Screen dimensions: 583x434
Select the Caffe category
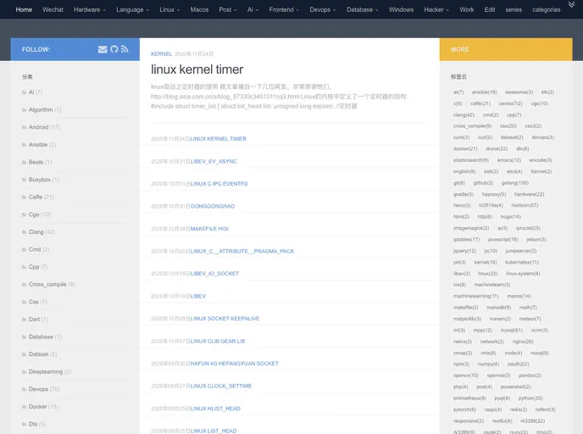click(x=36, y=198)
